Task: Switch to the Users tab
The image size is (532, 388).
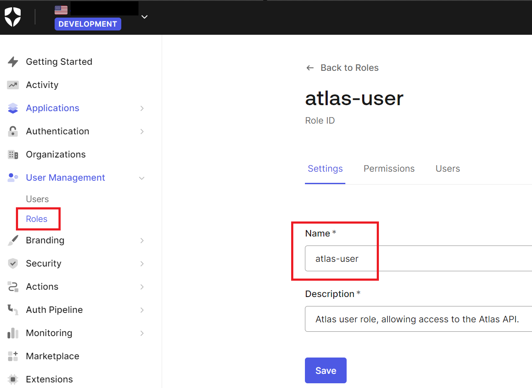Action: [448, 169]
